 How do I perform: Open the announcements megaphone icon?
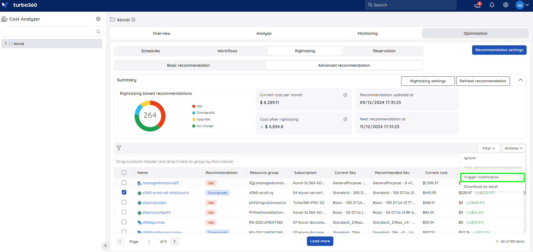click(477, 5)
